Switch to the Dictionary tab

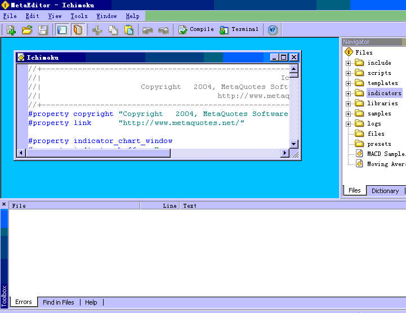click(x=385, y=191)
